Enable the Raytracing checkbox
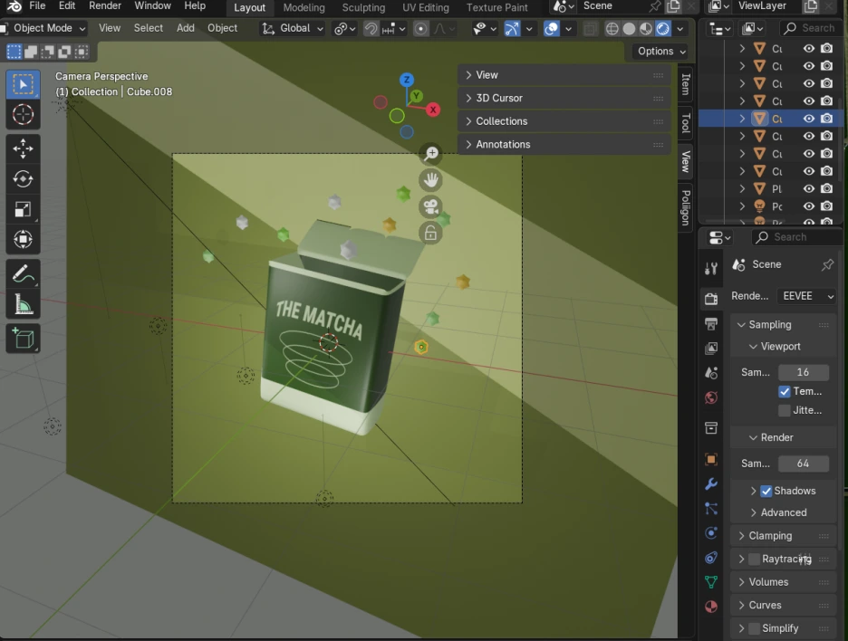 (754, 560)
